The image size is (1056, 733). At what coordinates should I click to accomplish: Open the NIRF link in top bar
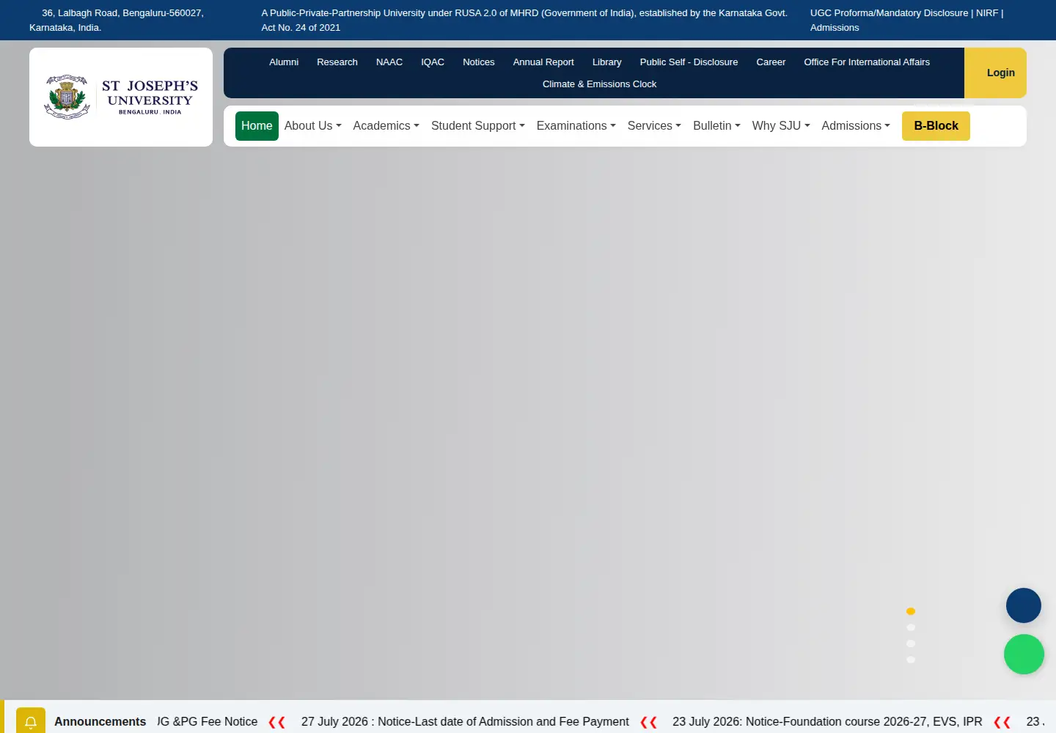tap(987, 13)
